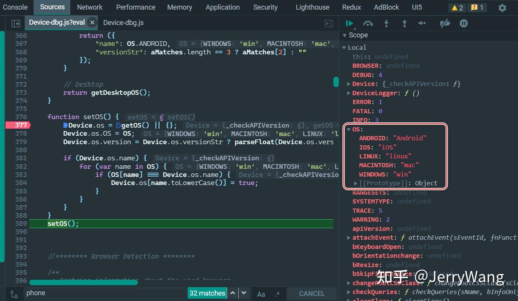518x301 pixels.
Task: Hide the debugger sidebar pane
Action: click(x=329, y=24)
